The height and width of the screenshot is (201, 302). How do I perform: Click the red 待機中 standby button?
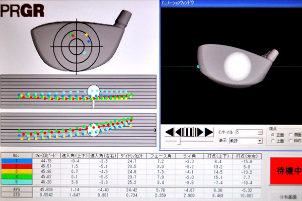tap(286, 171)
